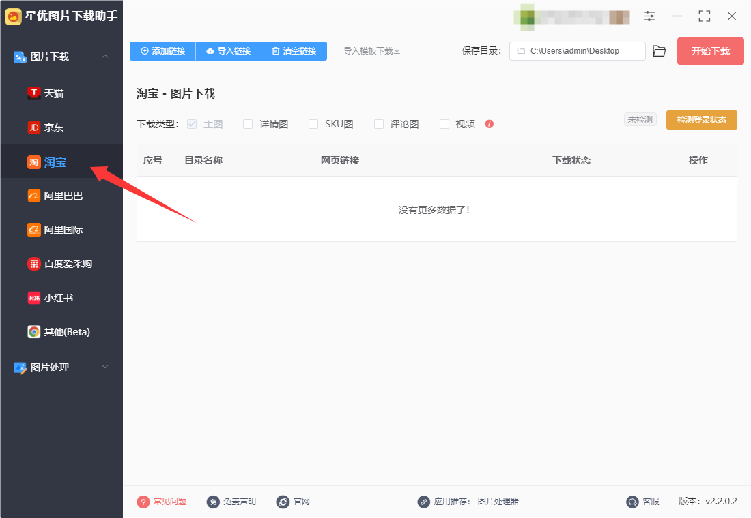Select the 天猫 icon in sidebar
This screenshot has width=751, height=518.
click(34, 93)
